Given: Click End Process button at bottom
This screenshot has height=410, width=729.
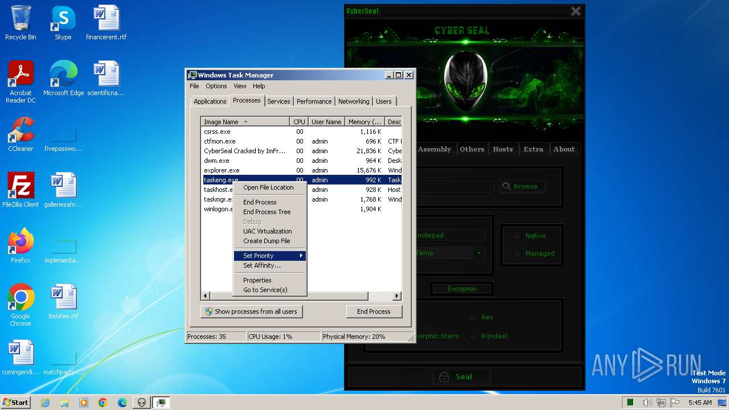Looking at the screenshot, I should 374,311.
